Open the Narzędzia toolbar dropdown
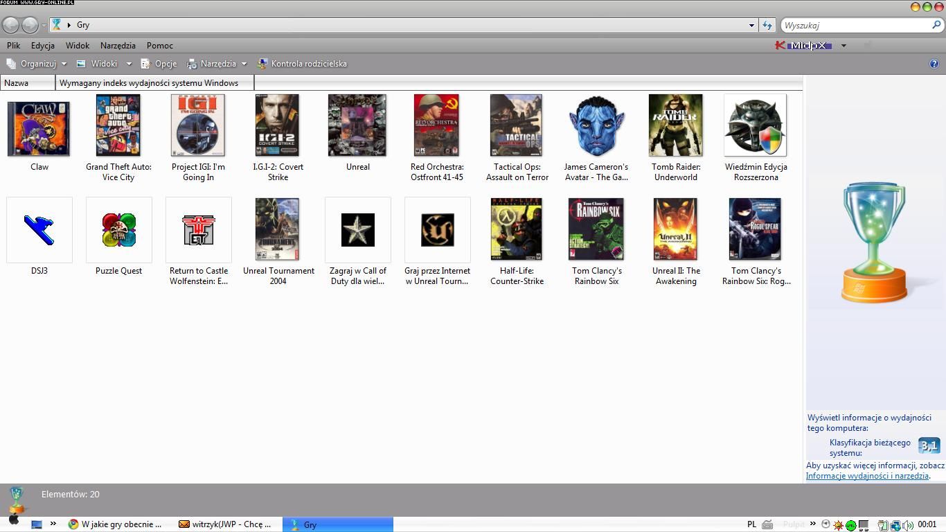Viewport: 946px width, 532px height. 217,64
